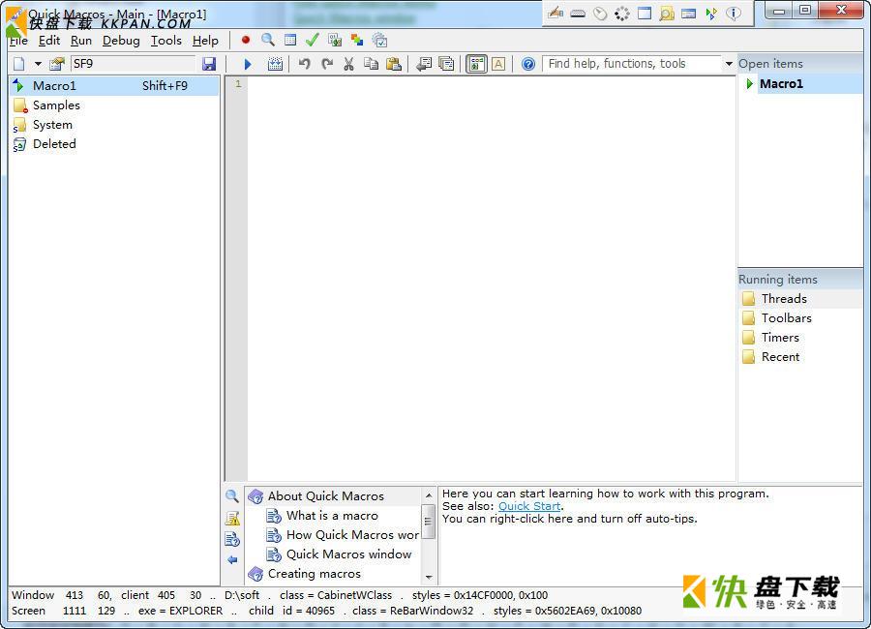
Task: Toggle the highlighted code view toolbar button
Action: point(476,64)
